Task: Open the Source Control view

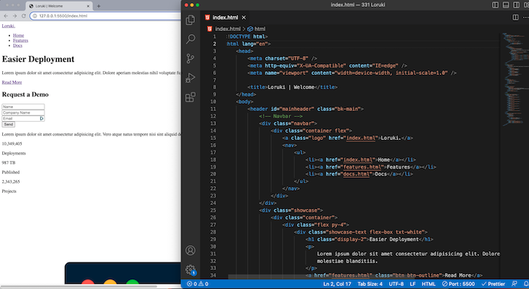Action: click(190, 58)
